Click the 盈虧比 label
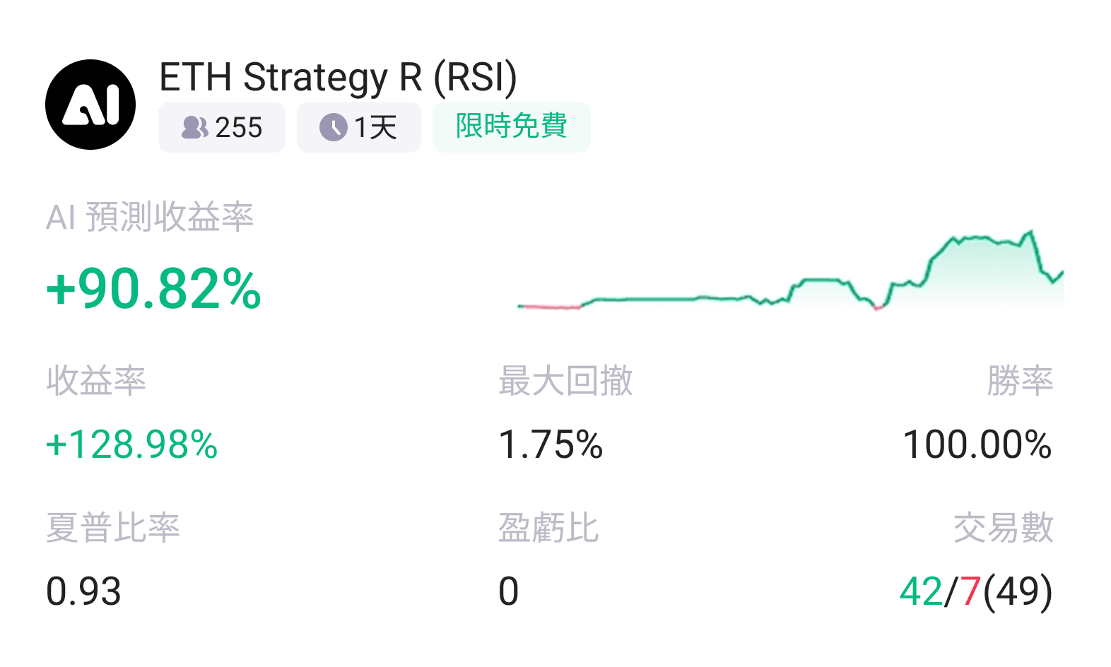1111x667 pixels. [x=548, y=528]
